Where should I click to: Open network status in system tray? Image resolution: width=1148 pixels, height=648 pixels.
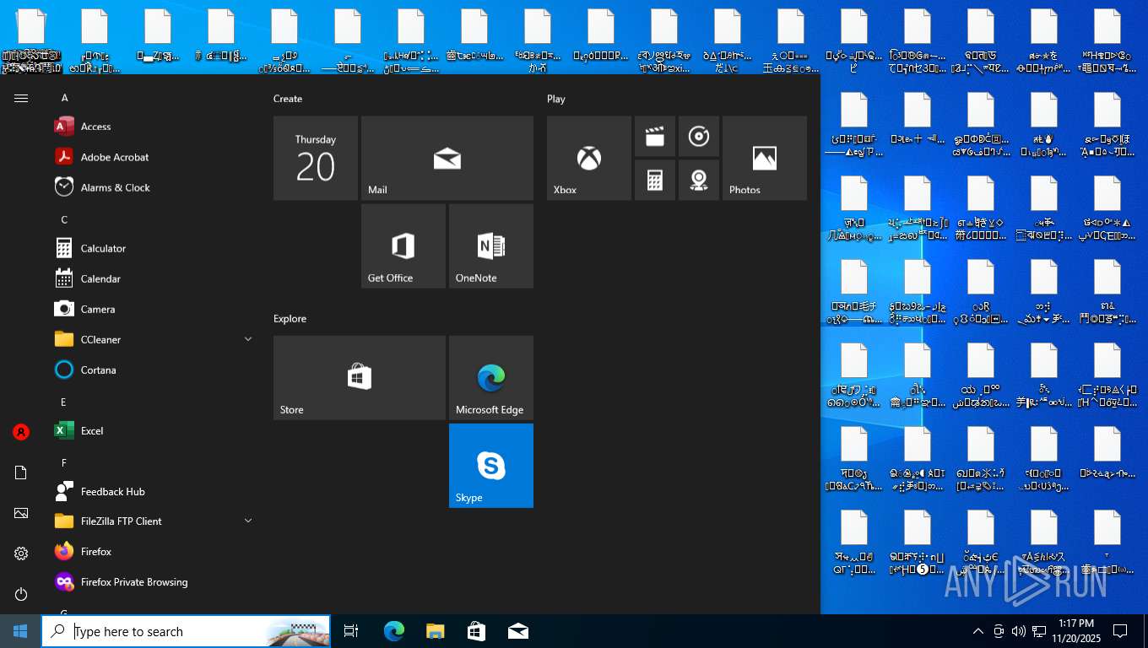1039,631
